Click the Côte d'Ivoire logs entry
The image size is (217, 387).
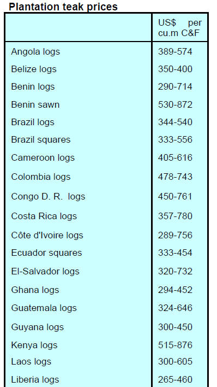(x=47, y=236)
